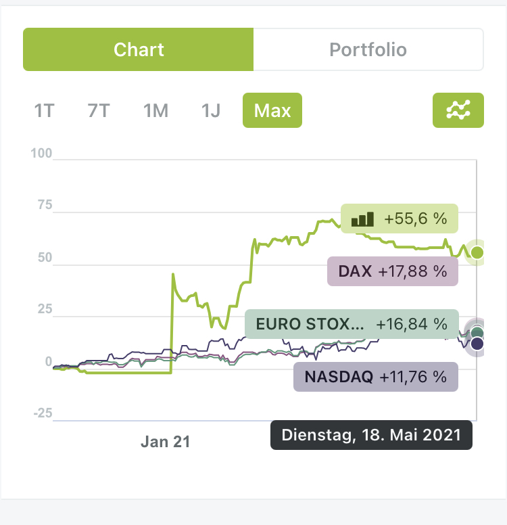Select the 7T time range
507x525 pixels.
[x=99, y=110]
